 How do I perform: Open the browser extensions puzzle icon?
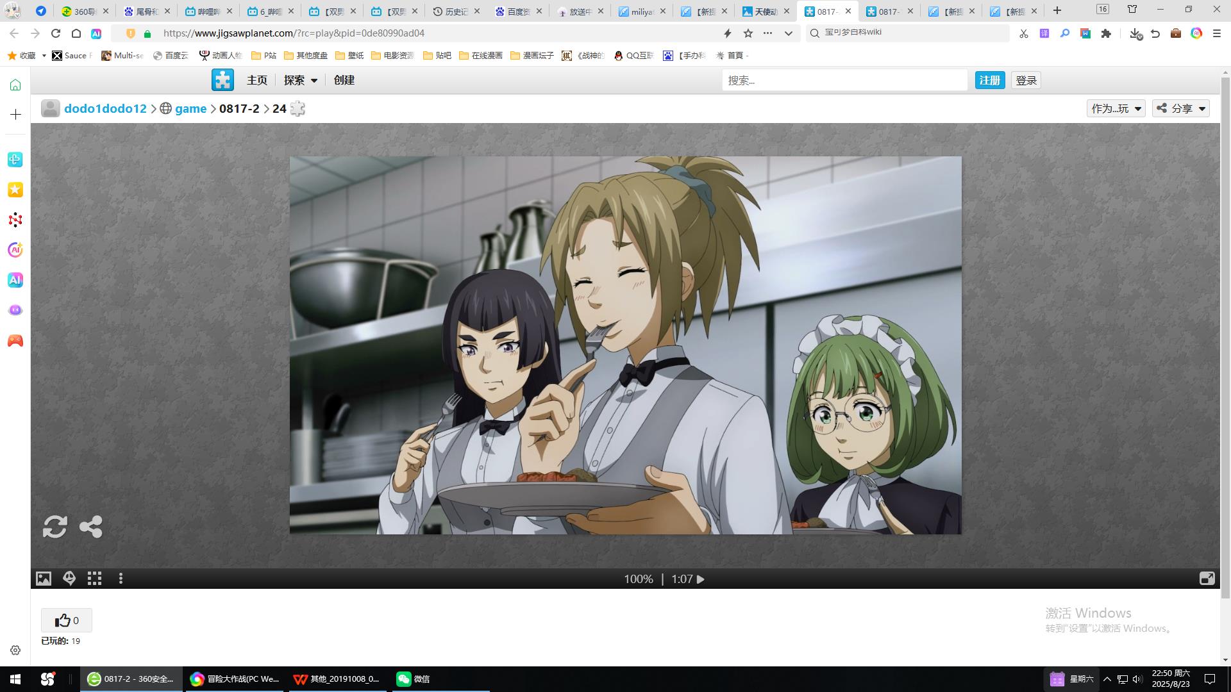point(1106,33)
